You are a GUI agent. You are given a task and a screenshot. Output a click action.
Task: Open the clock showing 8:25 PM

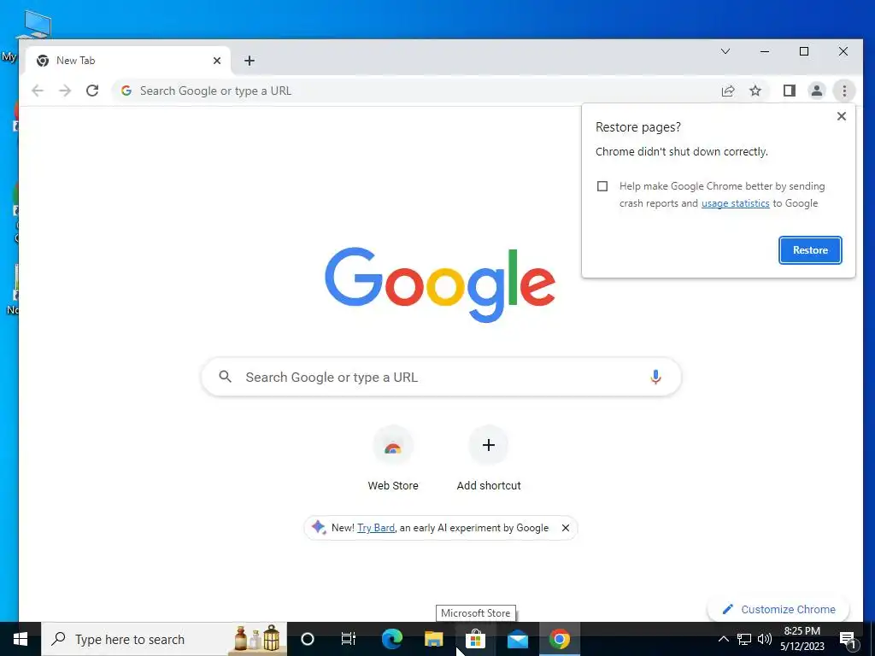802,639
